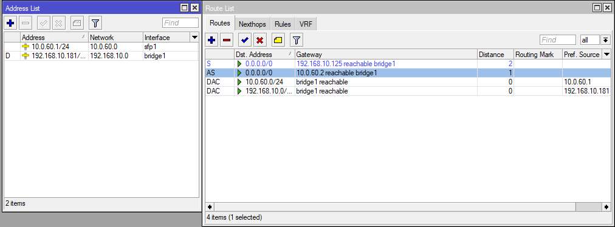Disable address with cross in Address List
615x227 pixels.
click(58, 24)
